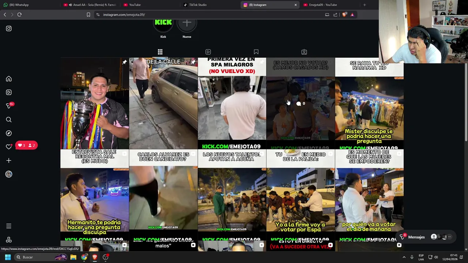468x263 pixels.
Task: Switch to the WhatsApp browser tab
Action: [29, 5]
